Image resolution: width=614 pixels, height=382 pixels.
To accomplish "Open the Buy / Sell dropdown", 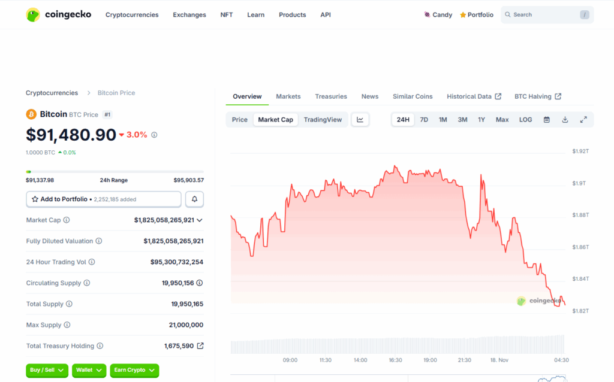I will click(x=47, y=370).
